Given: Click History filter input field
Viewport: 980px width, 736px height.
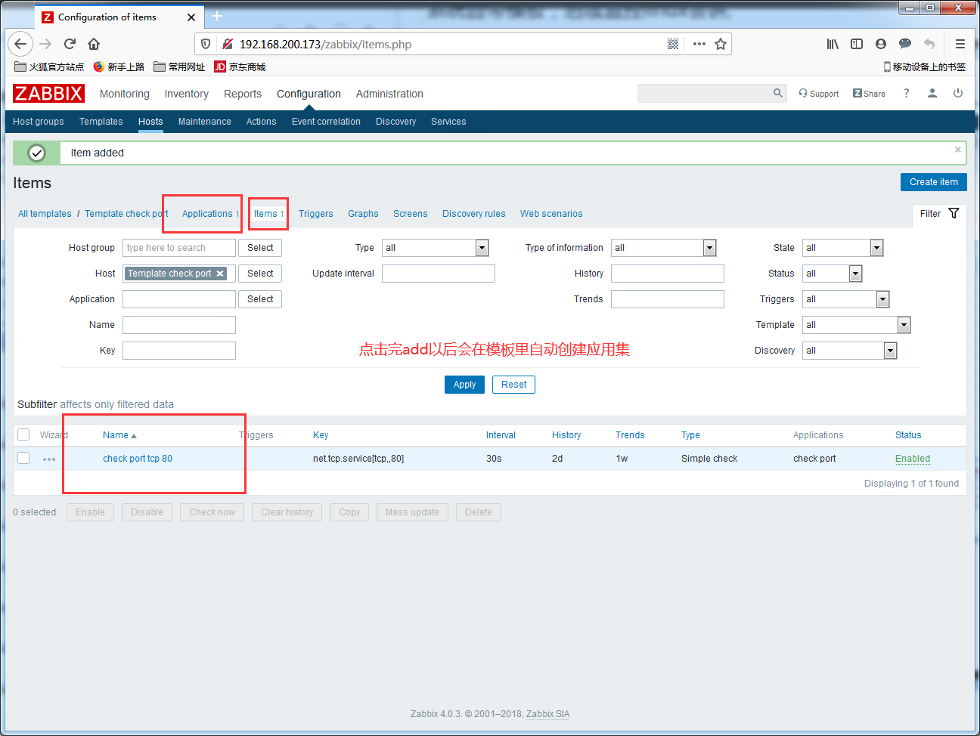Looking at the screenshot, I should [668, 274].
